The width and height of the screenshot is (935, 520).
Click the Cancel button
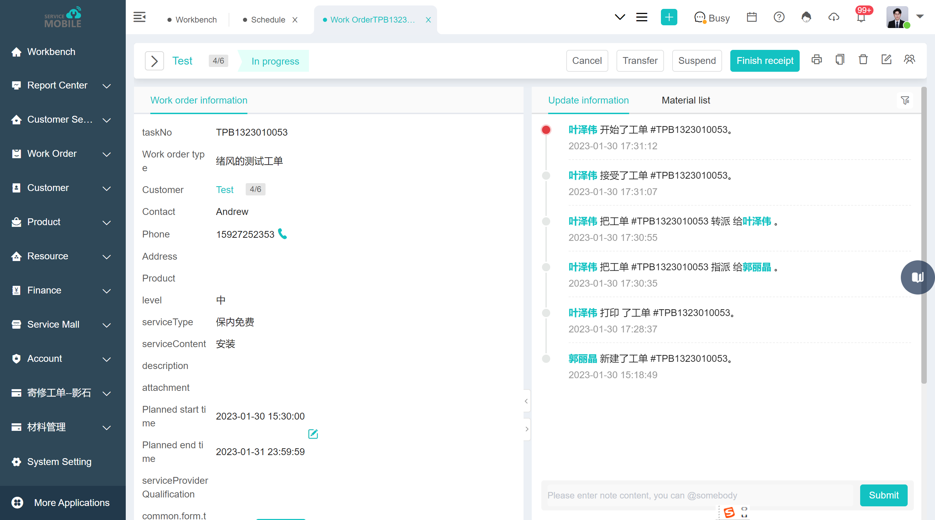(x=587, y=60)
